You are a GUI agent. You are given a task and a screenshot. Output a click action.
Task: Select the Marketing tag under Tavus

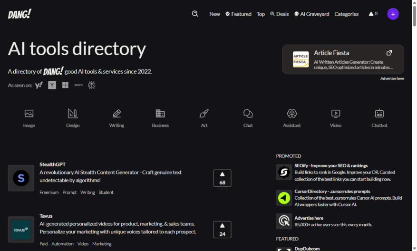pos(102,244)
